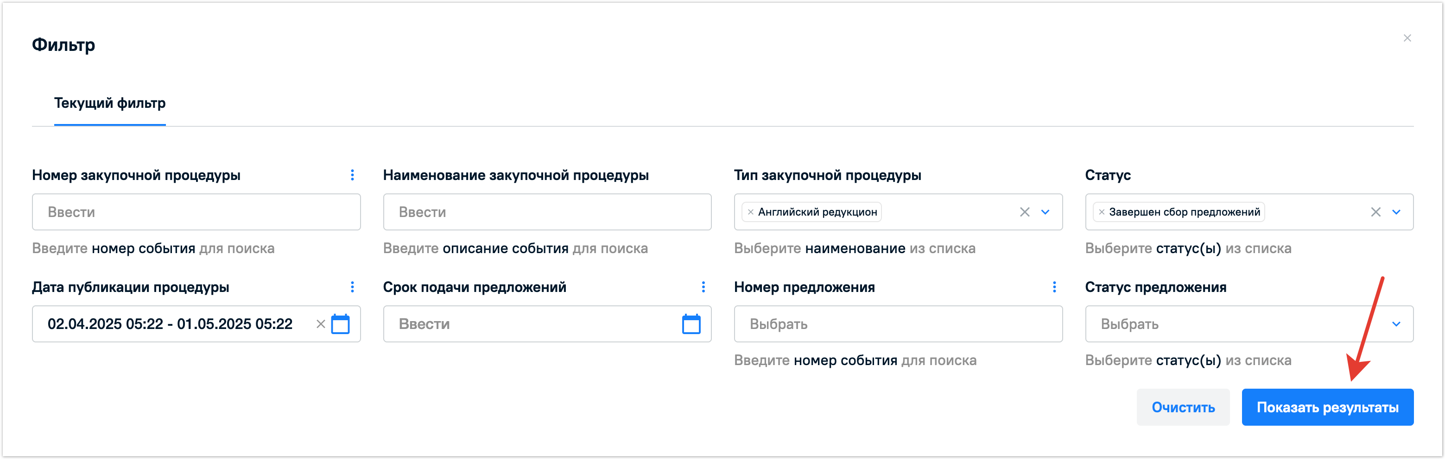Open options menu for Номер предложения

(x=1054, y=287)
